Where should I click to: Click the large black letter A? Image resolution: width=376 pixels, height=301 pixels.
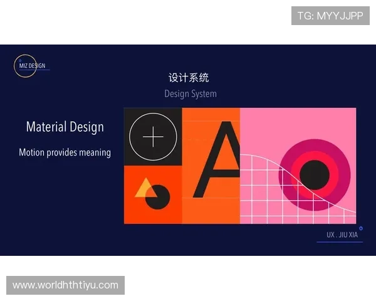coord(216,160)
